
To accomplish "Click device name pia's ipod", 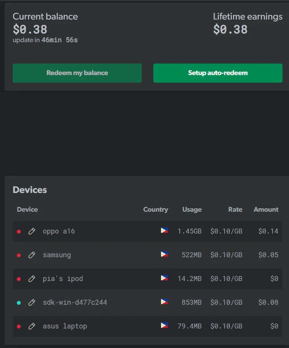I will click(63, 279).
